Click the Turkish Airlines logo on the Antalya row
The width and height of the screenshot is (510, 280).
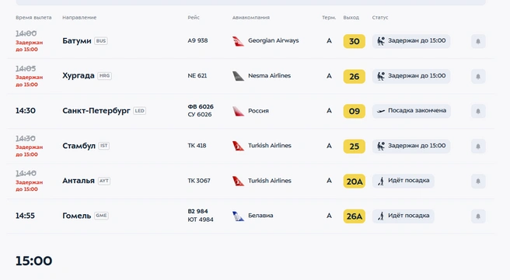click(x=238, y=181)
